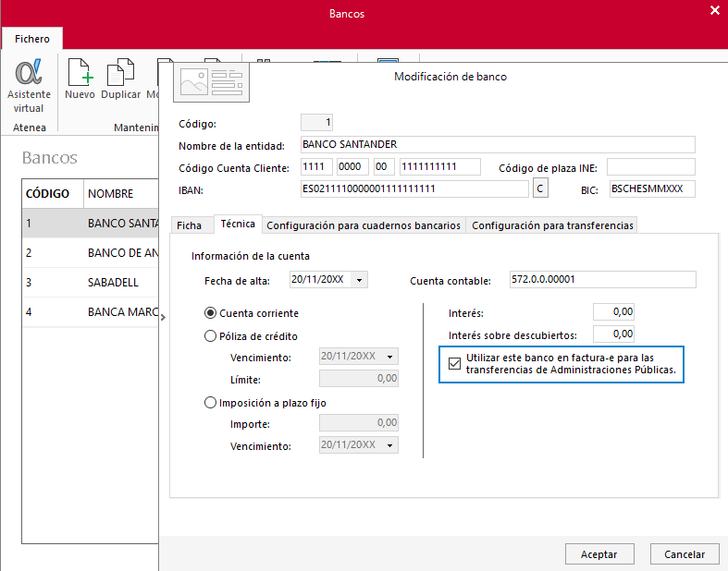Select Imposición a plazo fijo option
The width and height of the screenshot is (728, 571).
[210, 402]
